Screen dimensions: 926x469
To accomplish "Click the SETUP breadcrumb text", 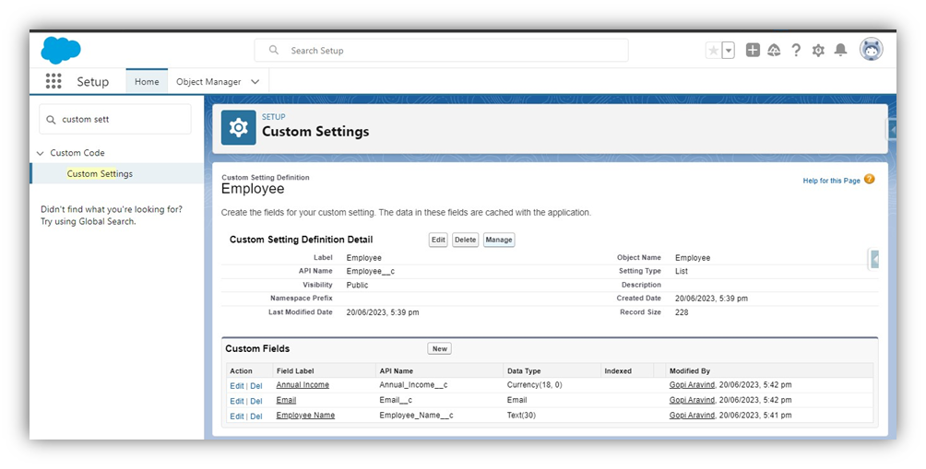I will [x=273, y=117].
